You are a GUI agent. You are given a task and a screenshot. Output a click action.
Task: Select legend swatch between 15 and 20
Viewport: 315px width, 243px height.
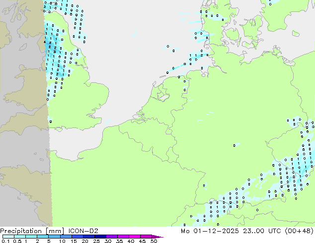pyautogui.click(x=77, y=237)
